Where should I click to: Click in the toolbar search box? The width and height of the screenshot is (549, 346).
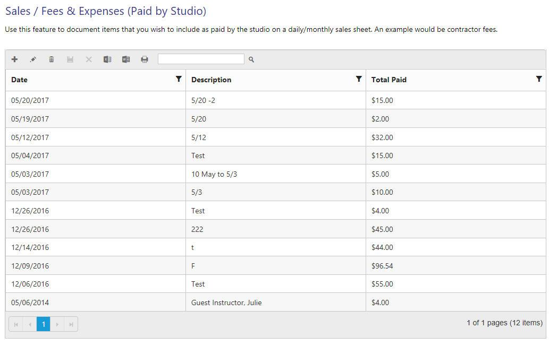point(201,59)
